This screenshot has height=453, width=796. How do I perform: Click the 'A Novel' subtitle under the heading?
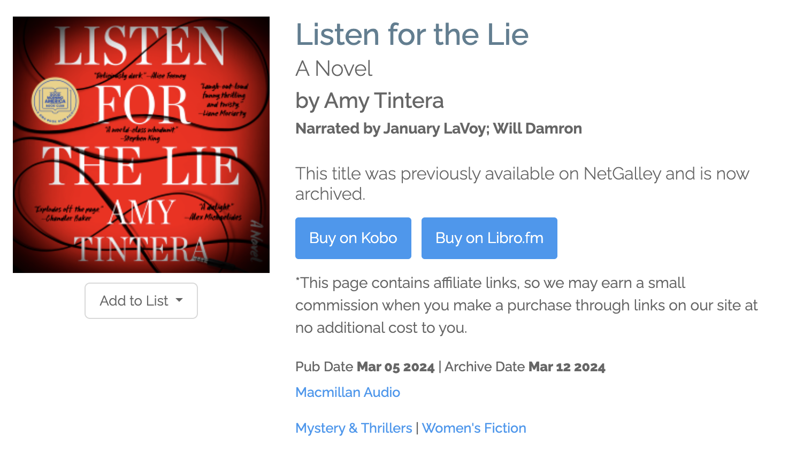tap(334, 69)
